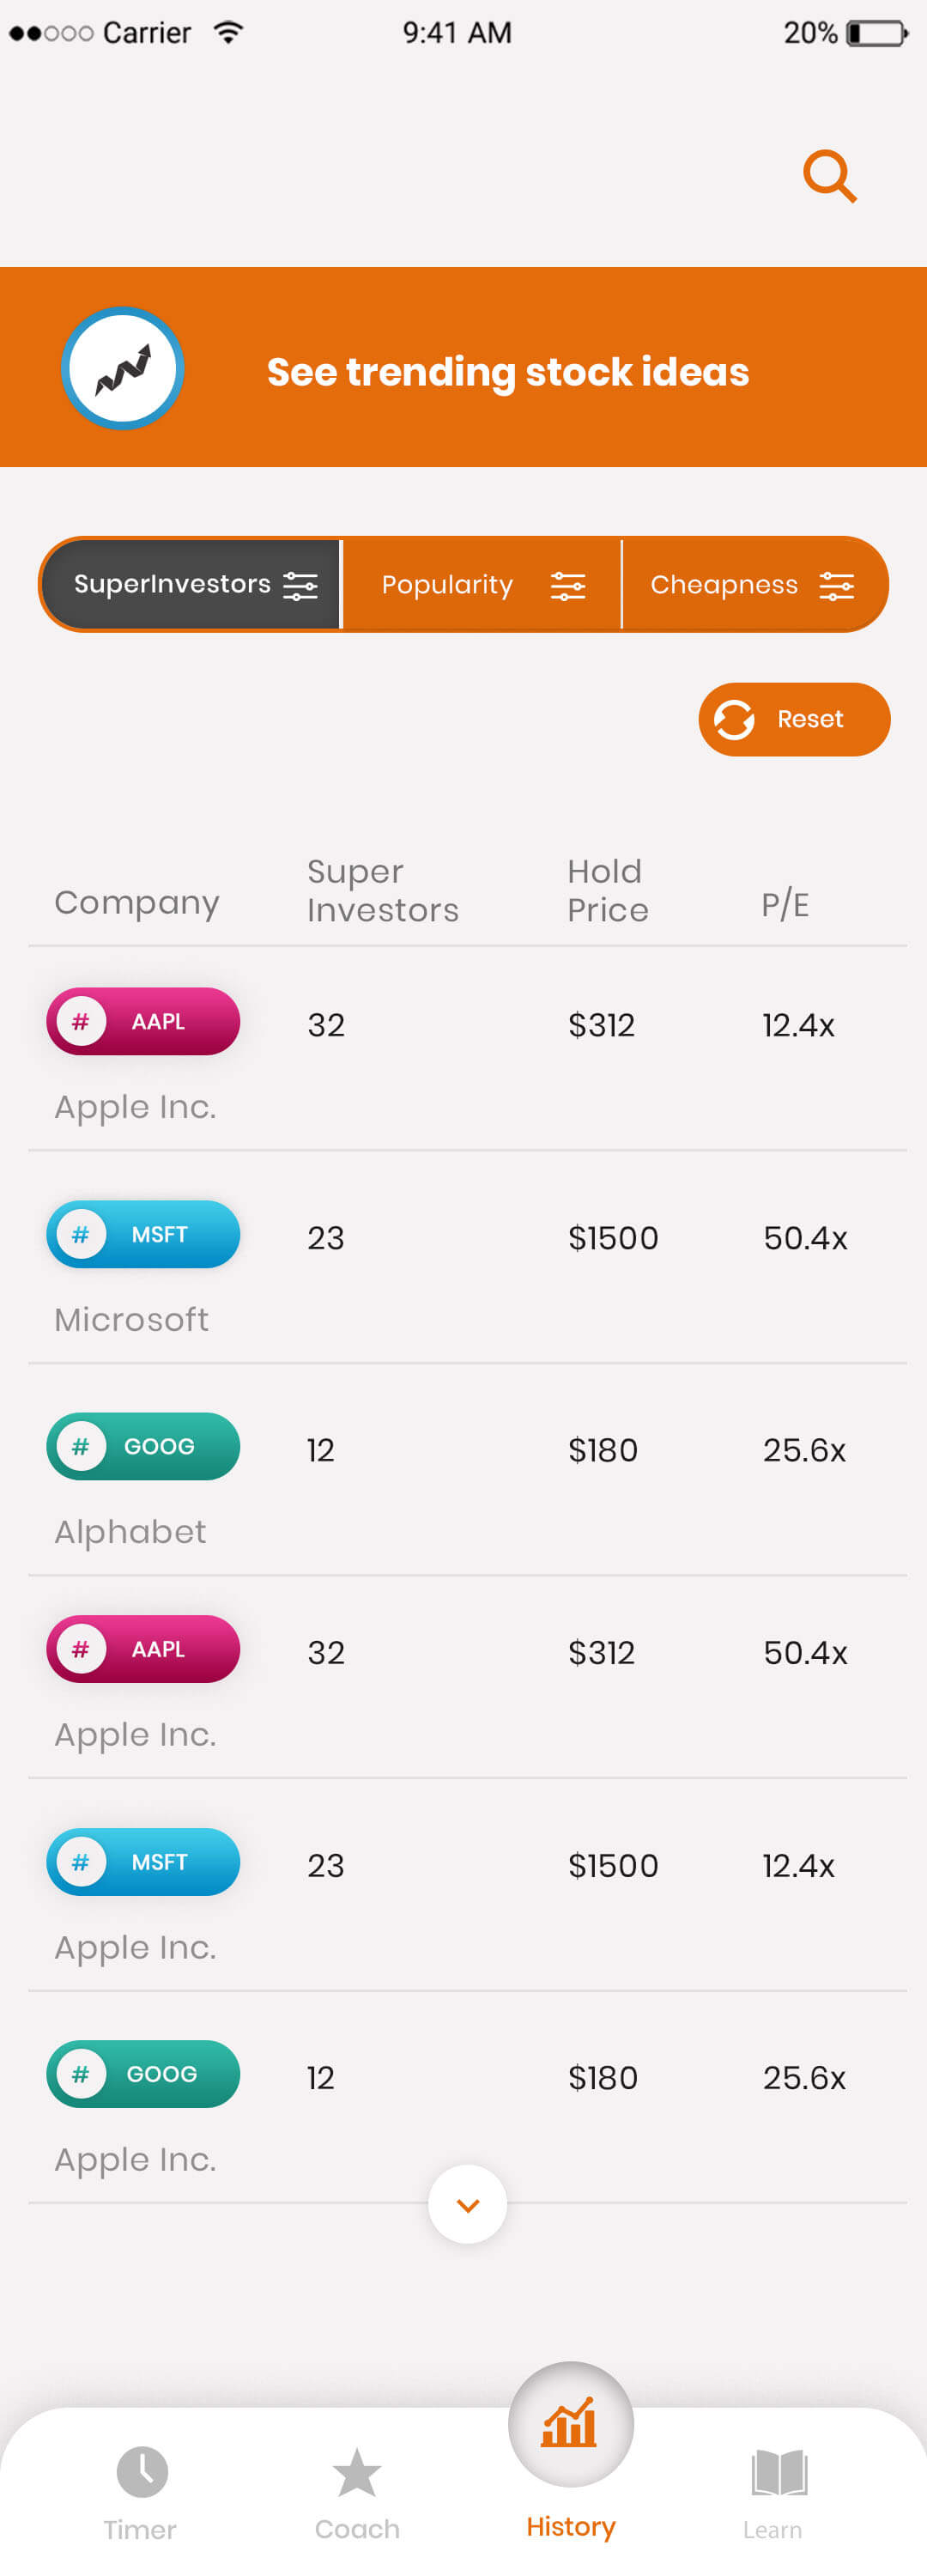Screen dimensions: 927x2576
Task: Select the GOOG Alphabet stock pill
Action: 142,1446
